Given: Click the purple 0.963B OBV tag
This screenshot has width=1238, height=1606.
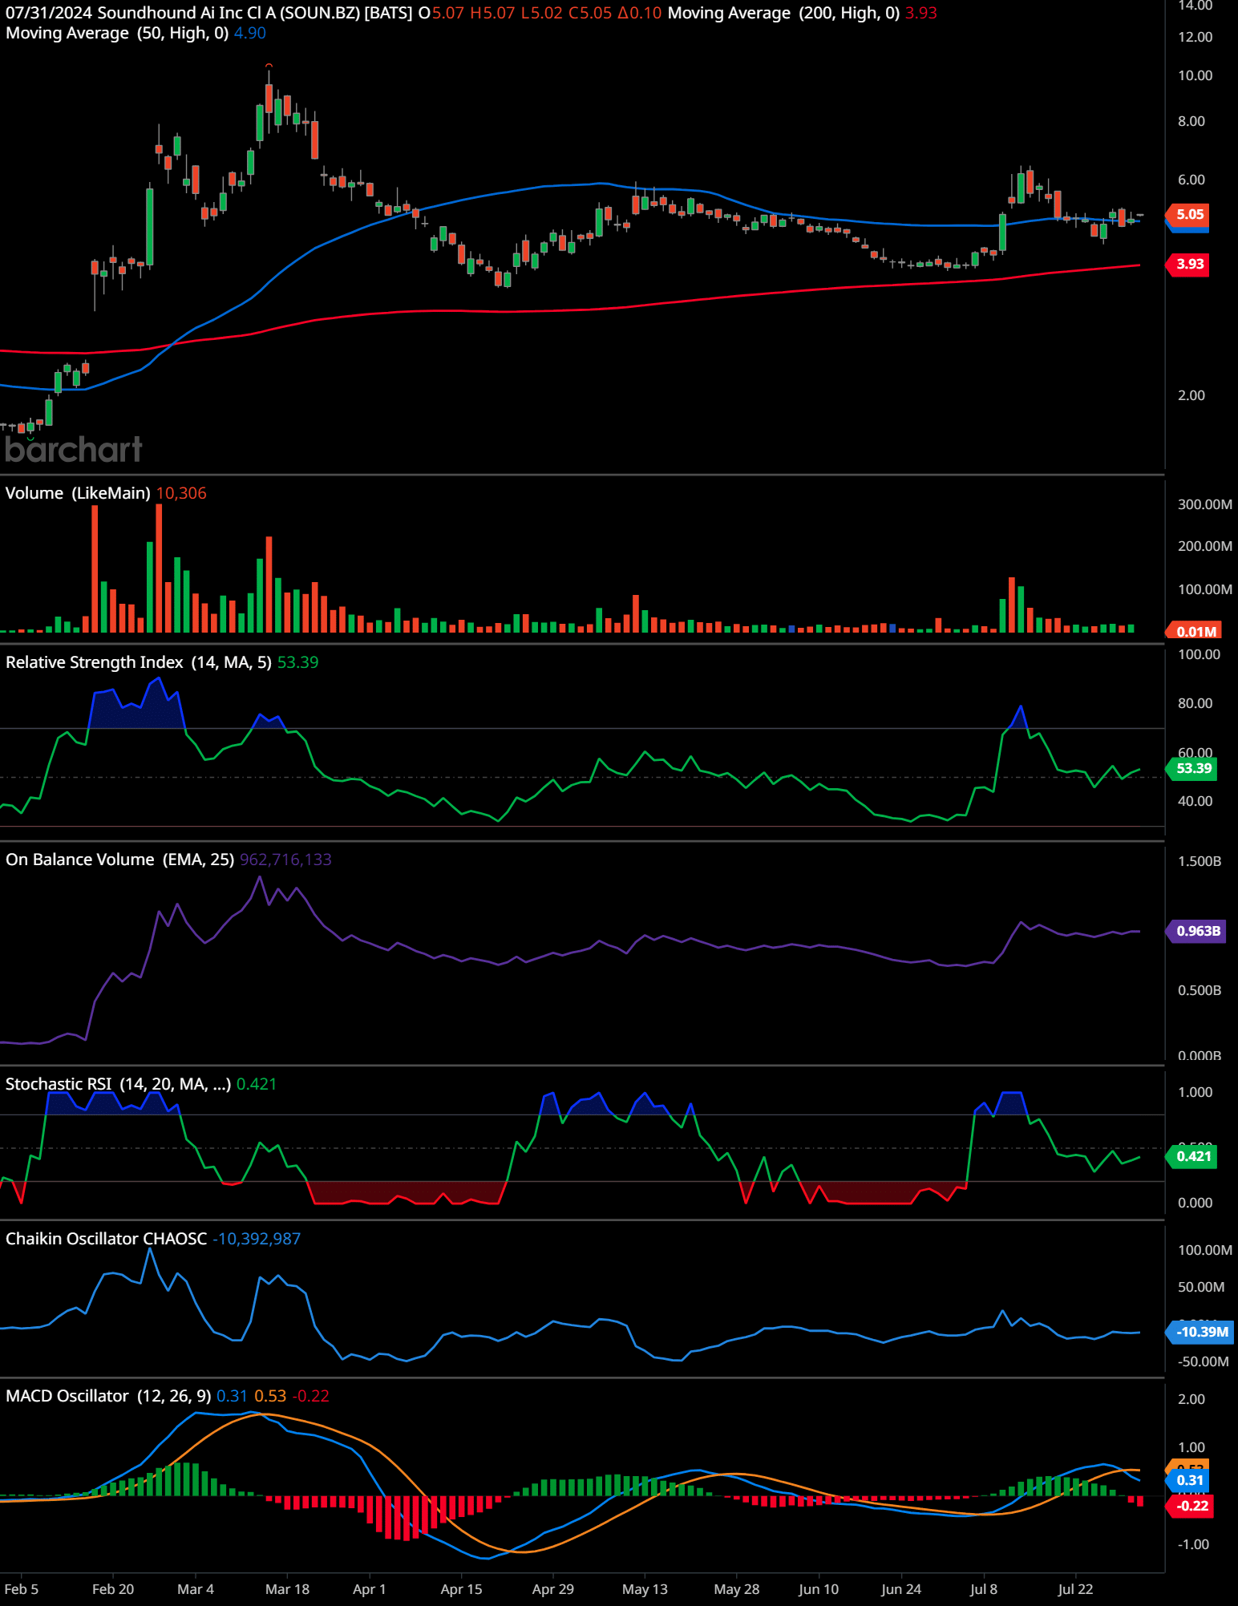Looking at the screenshot, I should point(1197,931).
